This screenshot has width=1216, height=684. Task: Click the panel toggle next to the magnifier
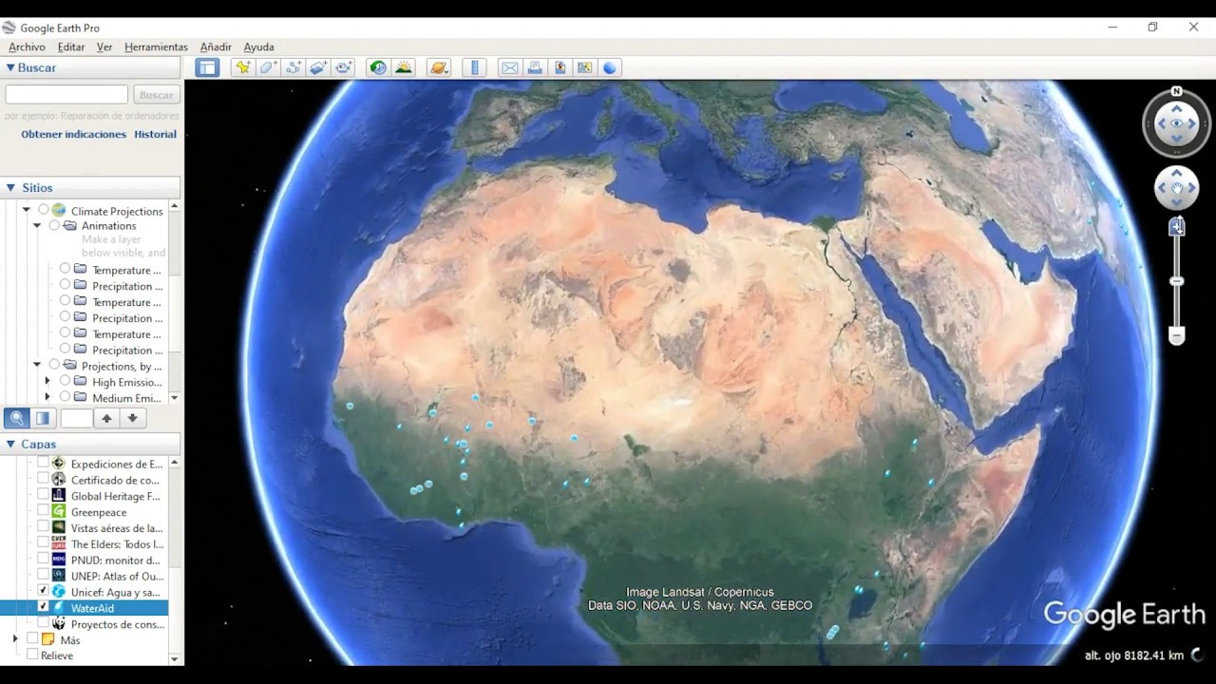[x=43, y=418]
